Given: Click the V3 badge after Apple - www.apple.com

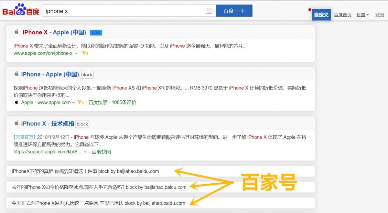Looking at the screenshot, I should [81, 102].
